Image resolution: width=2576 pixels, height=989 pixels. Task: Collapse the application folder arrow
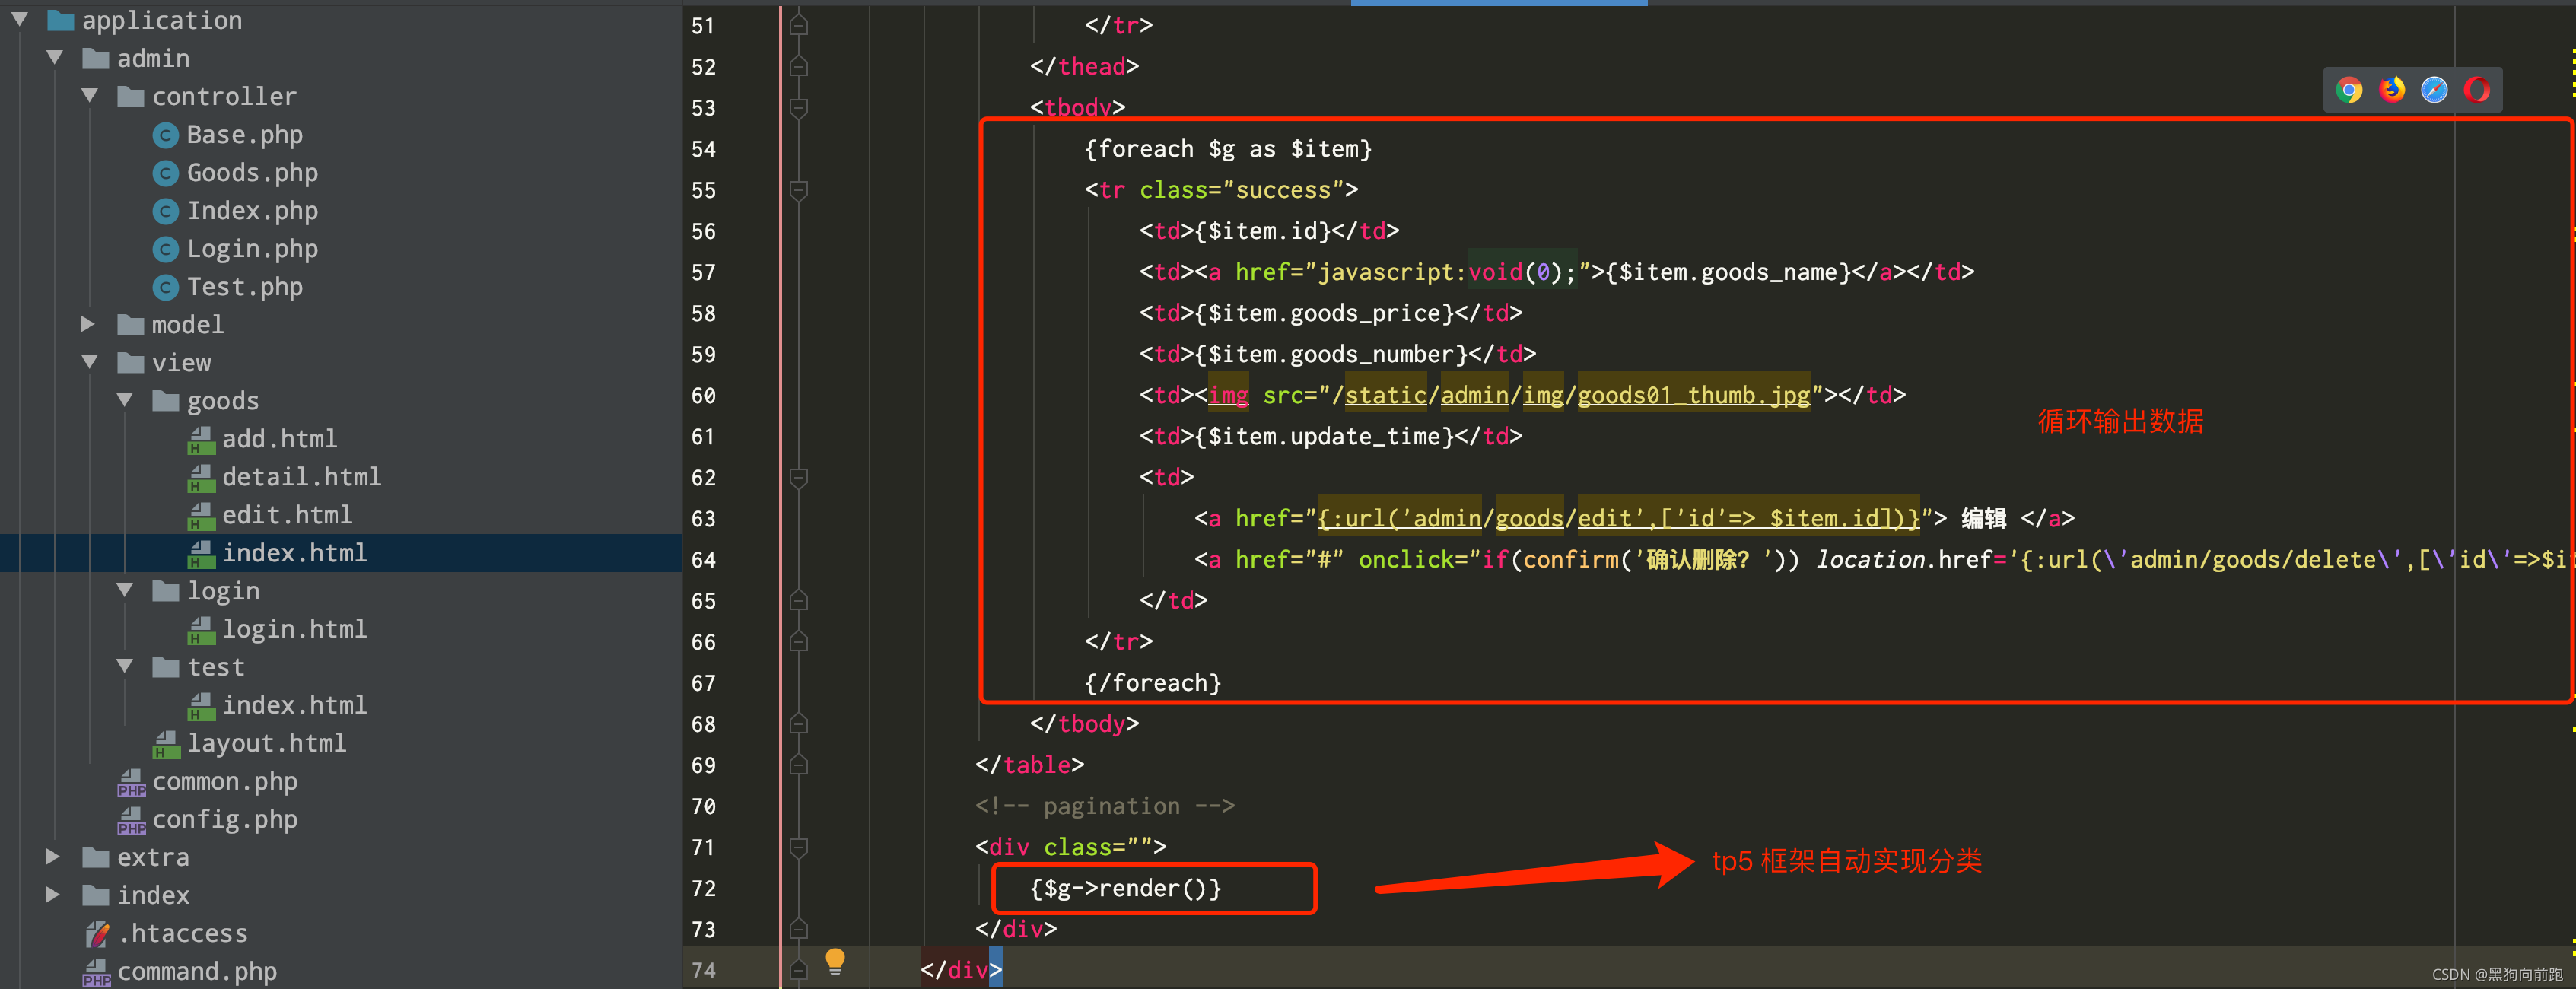point(19,19)
